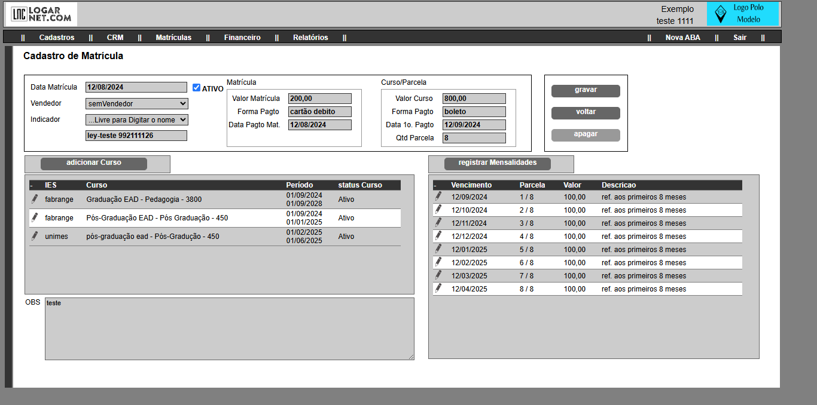Image resolution: width=817 pixels, height=405 pixels.
Task: Click the Data 1o. Pagto field
Action: pos(474,125)
